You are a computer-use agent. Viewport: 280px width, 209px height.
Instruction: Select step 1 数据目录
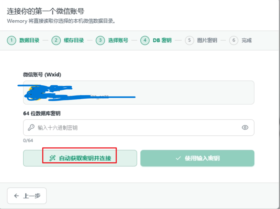[23, 40]
